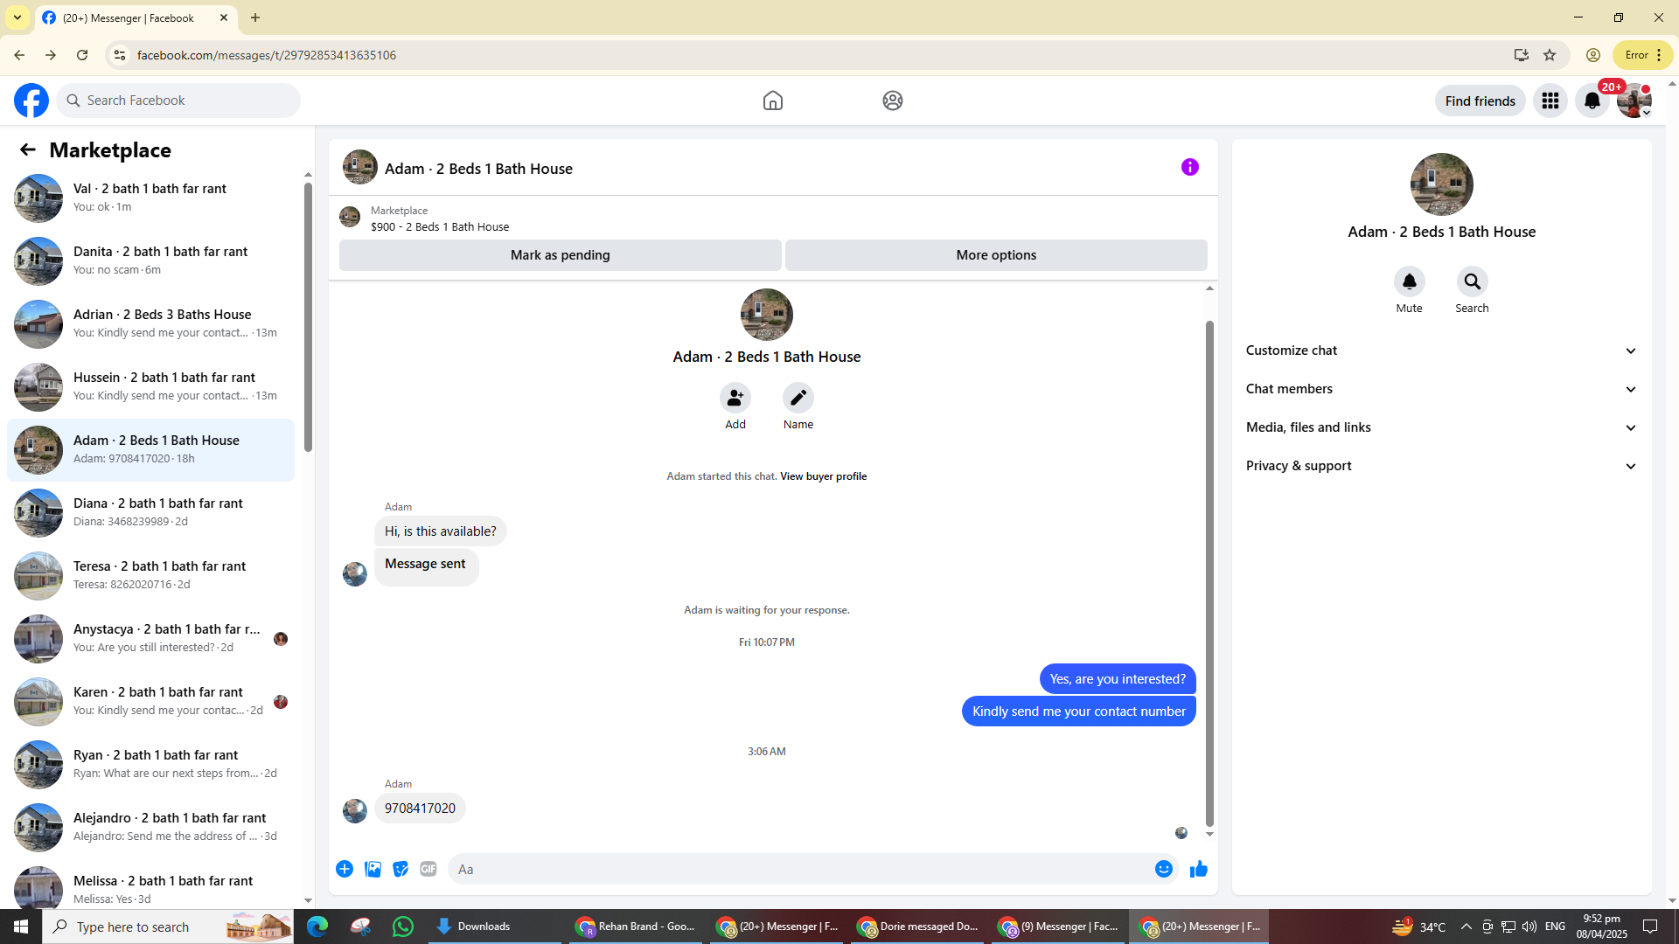Expand Media, files and links section
The width and height of the screenshot is (1679, 944).
1440,427
